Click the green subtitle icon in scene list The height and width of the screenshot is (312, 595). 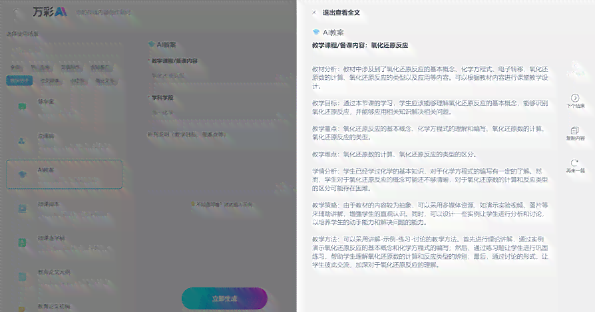pyautogui.click(x=22, y=243)
